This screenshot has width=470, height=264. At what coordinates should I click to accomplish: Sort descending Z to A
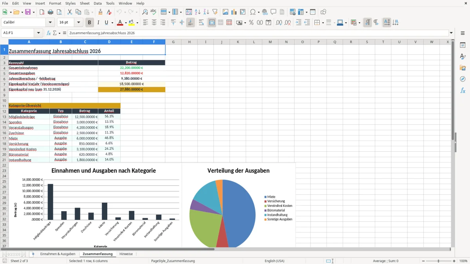(x=206, y=12)
